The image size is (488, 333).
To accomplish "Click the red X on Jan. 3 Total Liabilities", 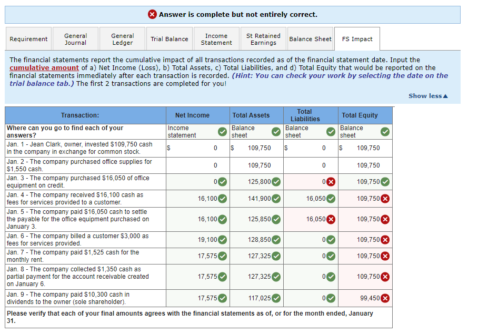I will [330, 182].
